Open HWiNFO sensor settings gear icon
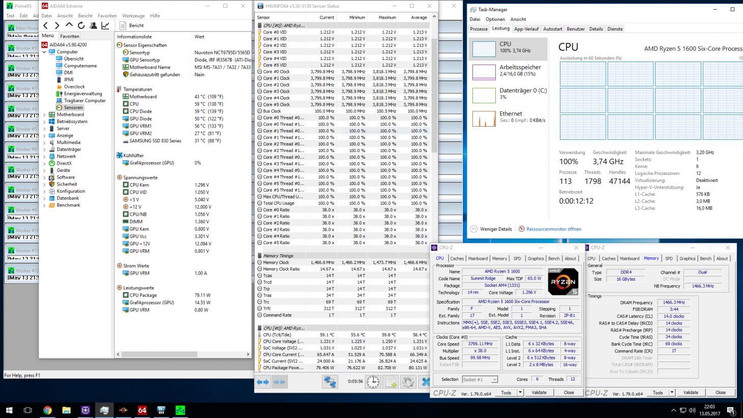This screenshot has height=418, width=743. coord(408,382)
